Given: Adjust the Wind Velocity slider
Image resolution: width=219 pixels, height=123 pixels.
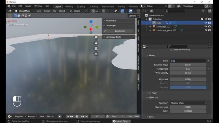Looking at the screenshot, I should coord(188,73).
